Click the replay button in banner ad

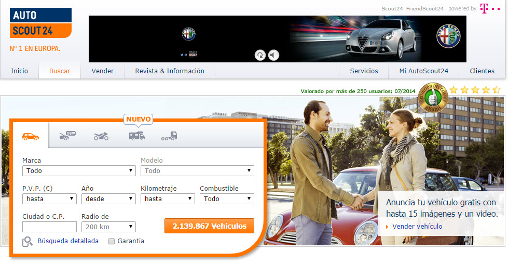(x=260, y=55)
